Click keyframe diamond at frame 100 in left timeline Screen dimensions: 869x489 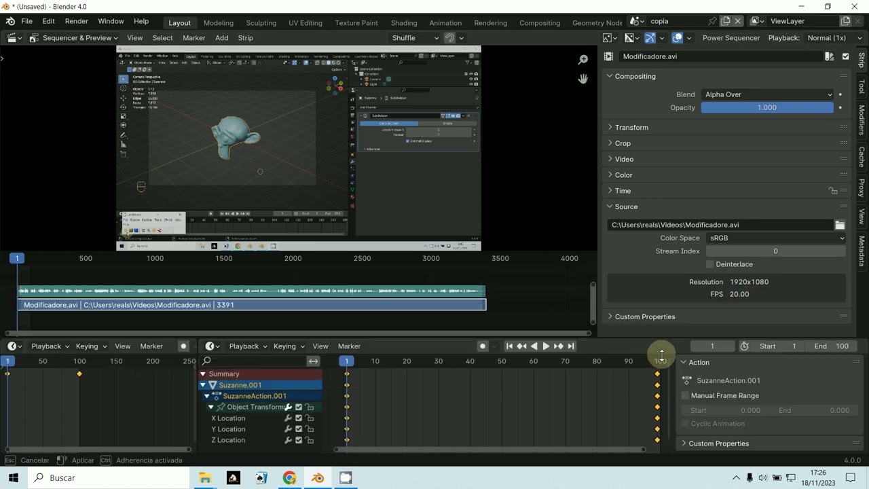coord(79,374)
